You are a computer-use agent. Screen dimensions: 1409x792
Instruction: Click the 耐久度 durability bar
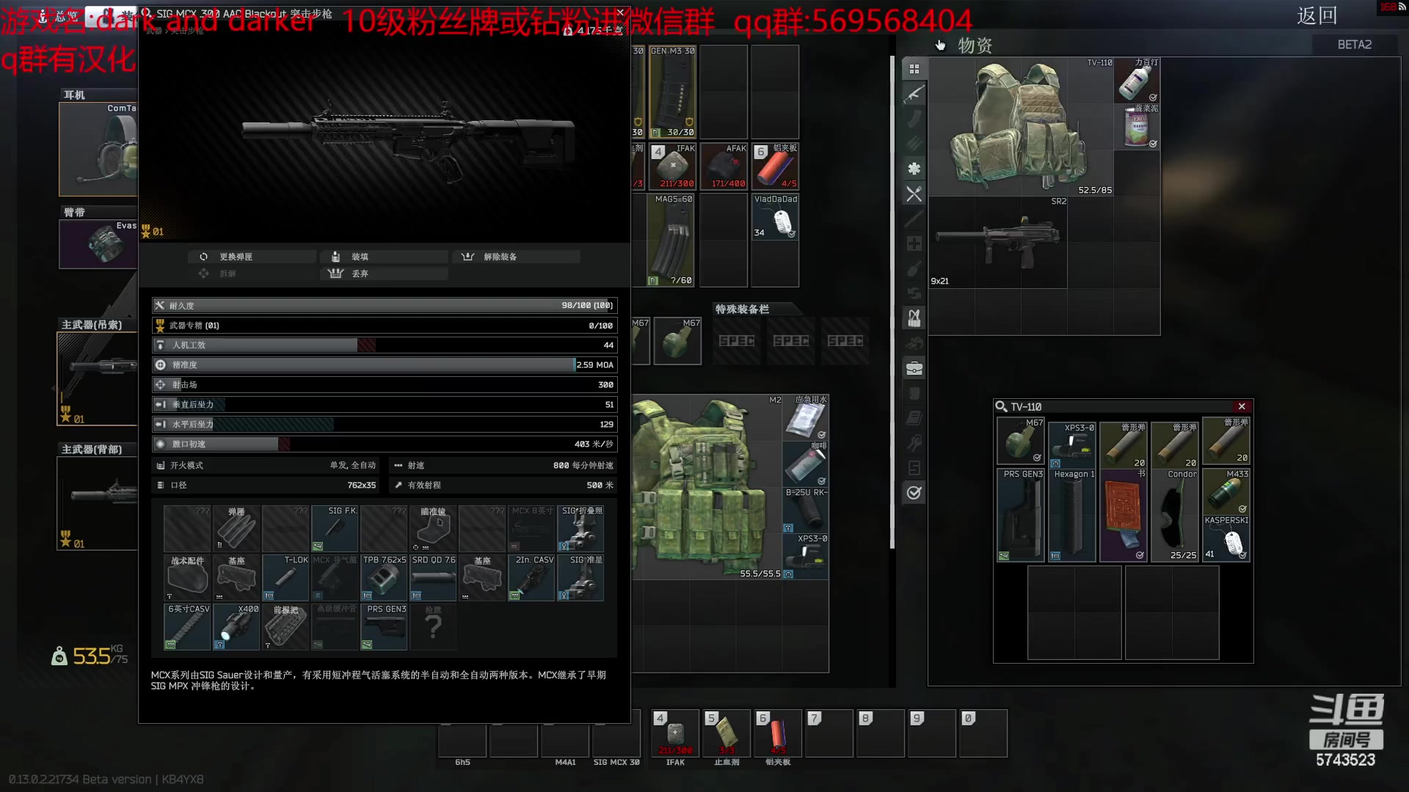(385, 305)
